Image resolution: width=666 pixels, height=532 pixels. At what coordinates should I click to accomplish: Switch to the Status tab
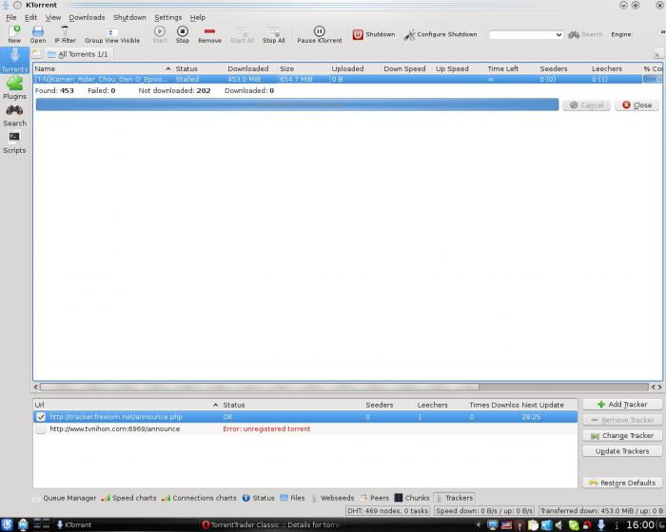[x=258, y=498]
